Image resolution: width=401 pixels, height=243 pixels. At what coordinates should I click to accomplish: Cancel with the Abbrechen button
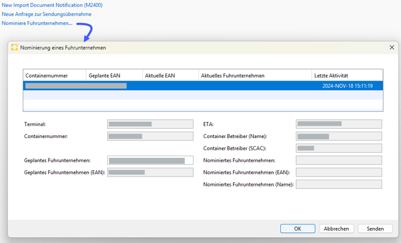coord(336,228)
